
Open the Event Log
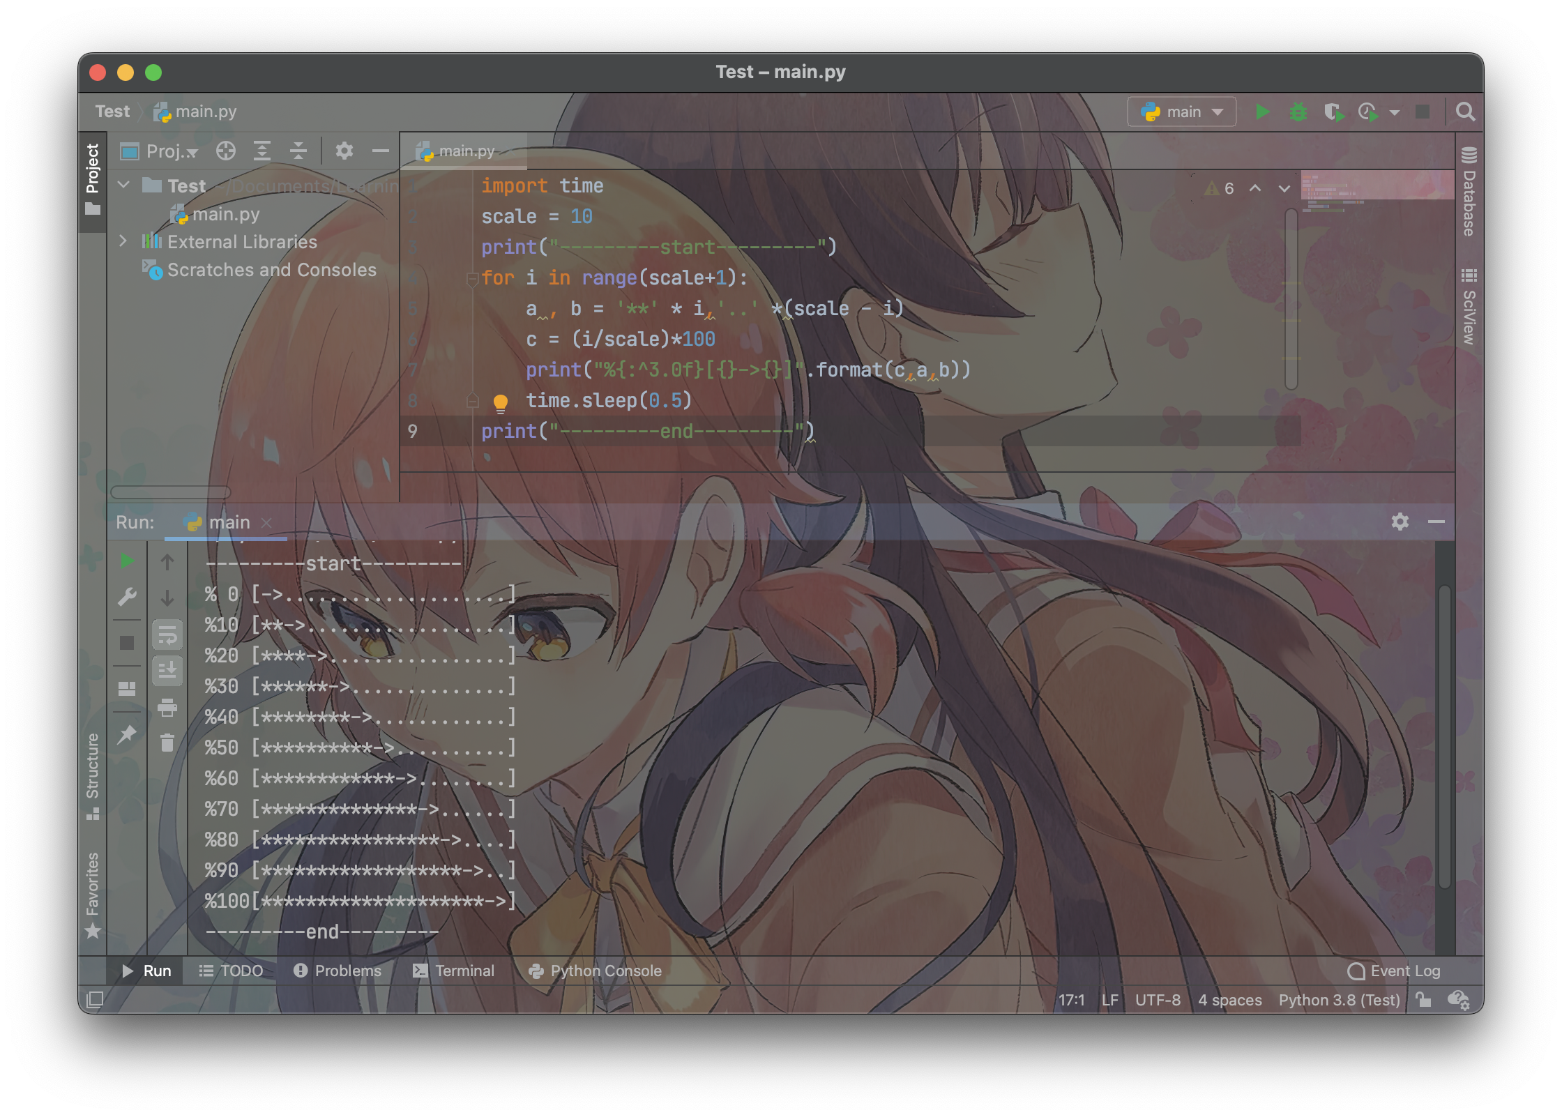point(1393,971)
